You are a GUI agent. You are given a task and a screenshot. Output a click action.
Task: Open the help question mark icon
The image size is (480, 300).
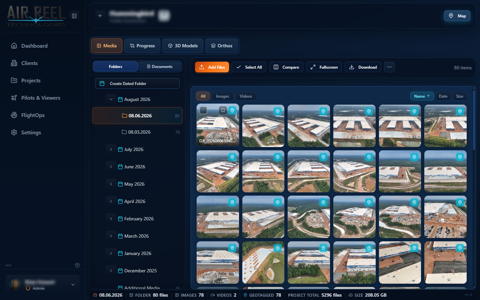(x=77, y=265)
